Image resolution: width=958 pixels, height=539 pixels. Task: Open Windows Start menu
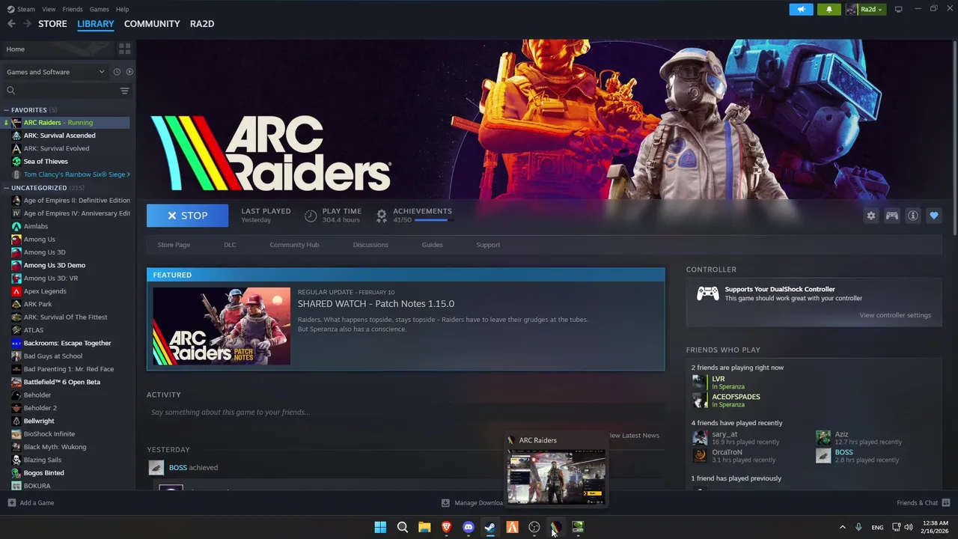pyautogui.click(x=380, y=527)
